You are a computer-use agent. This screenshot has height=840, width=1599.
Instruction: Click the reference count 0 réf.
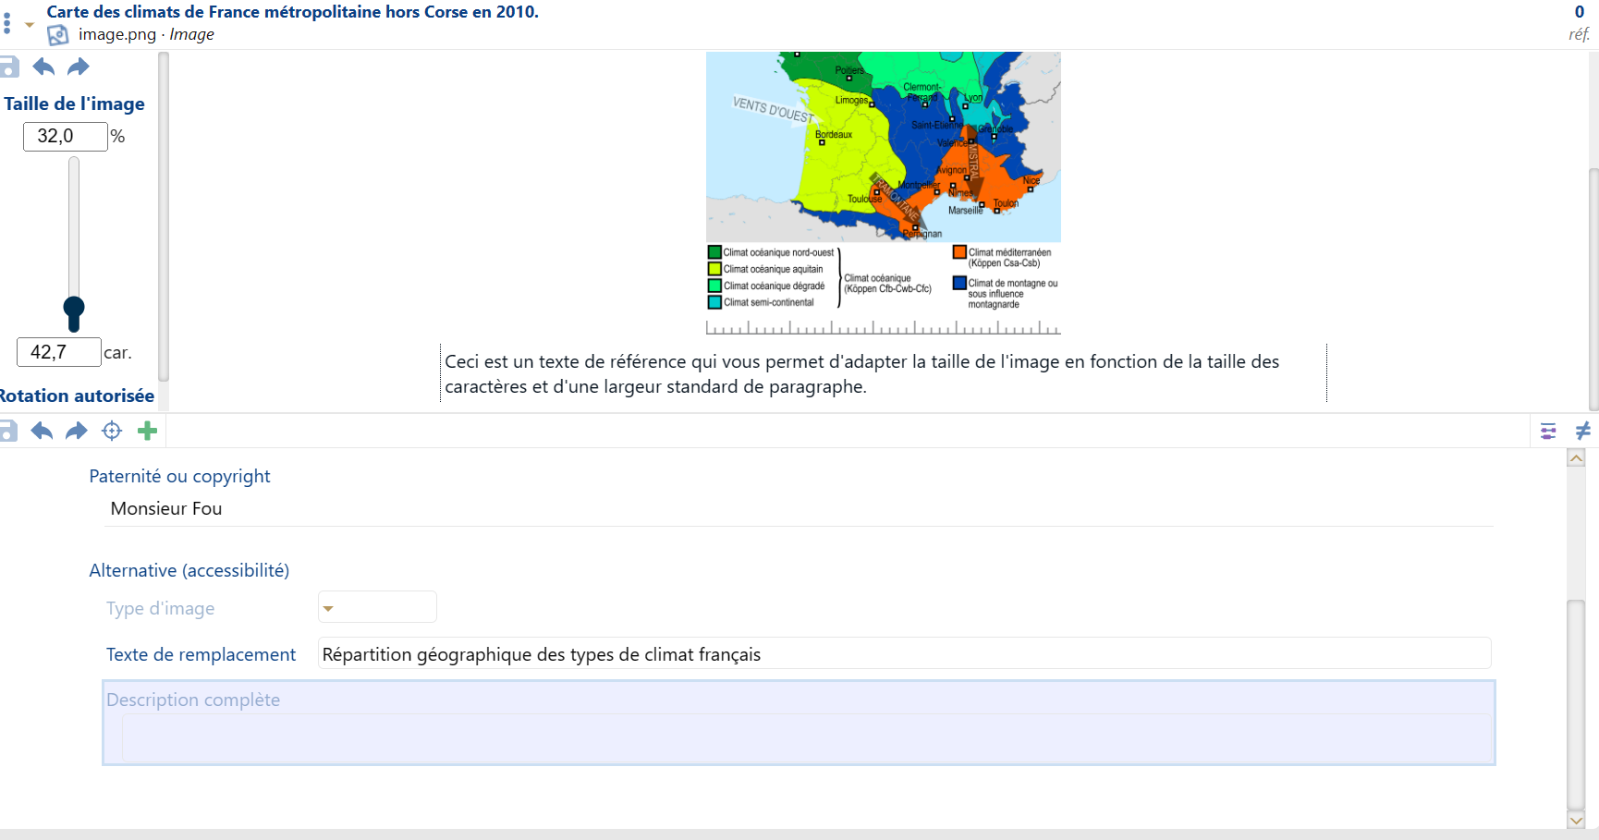(x=1579, y=23)
